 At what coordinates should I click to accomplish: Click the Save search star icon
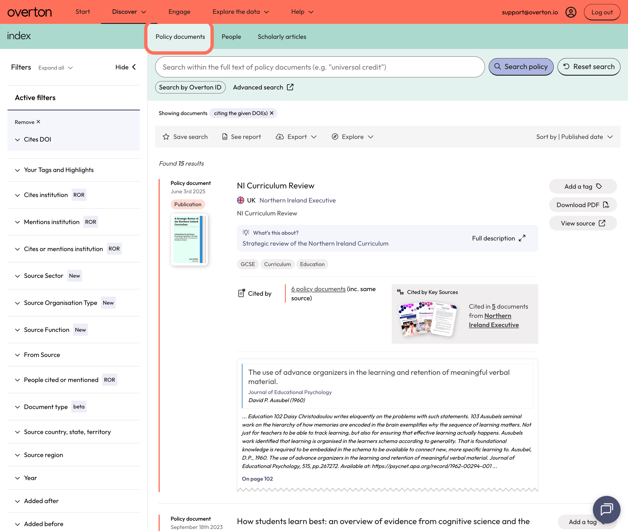(x=166, y=137)
